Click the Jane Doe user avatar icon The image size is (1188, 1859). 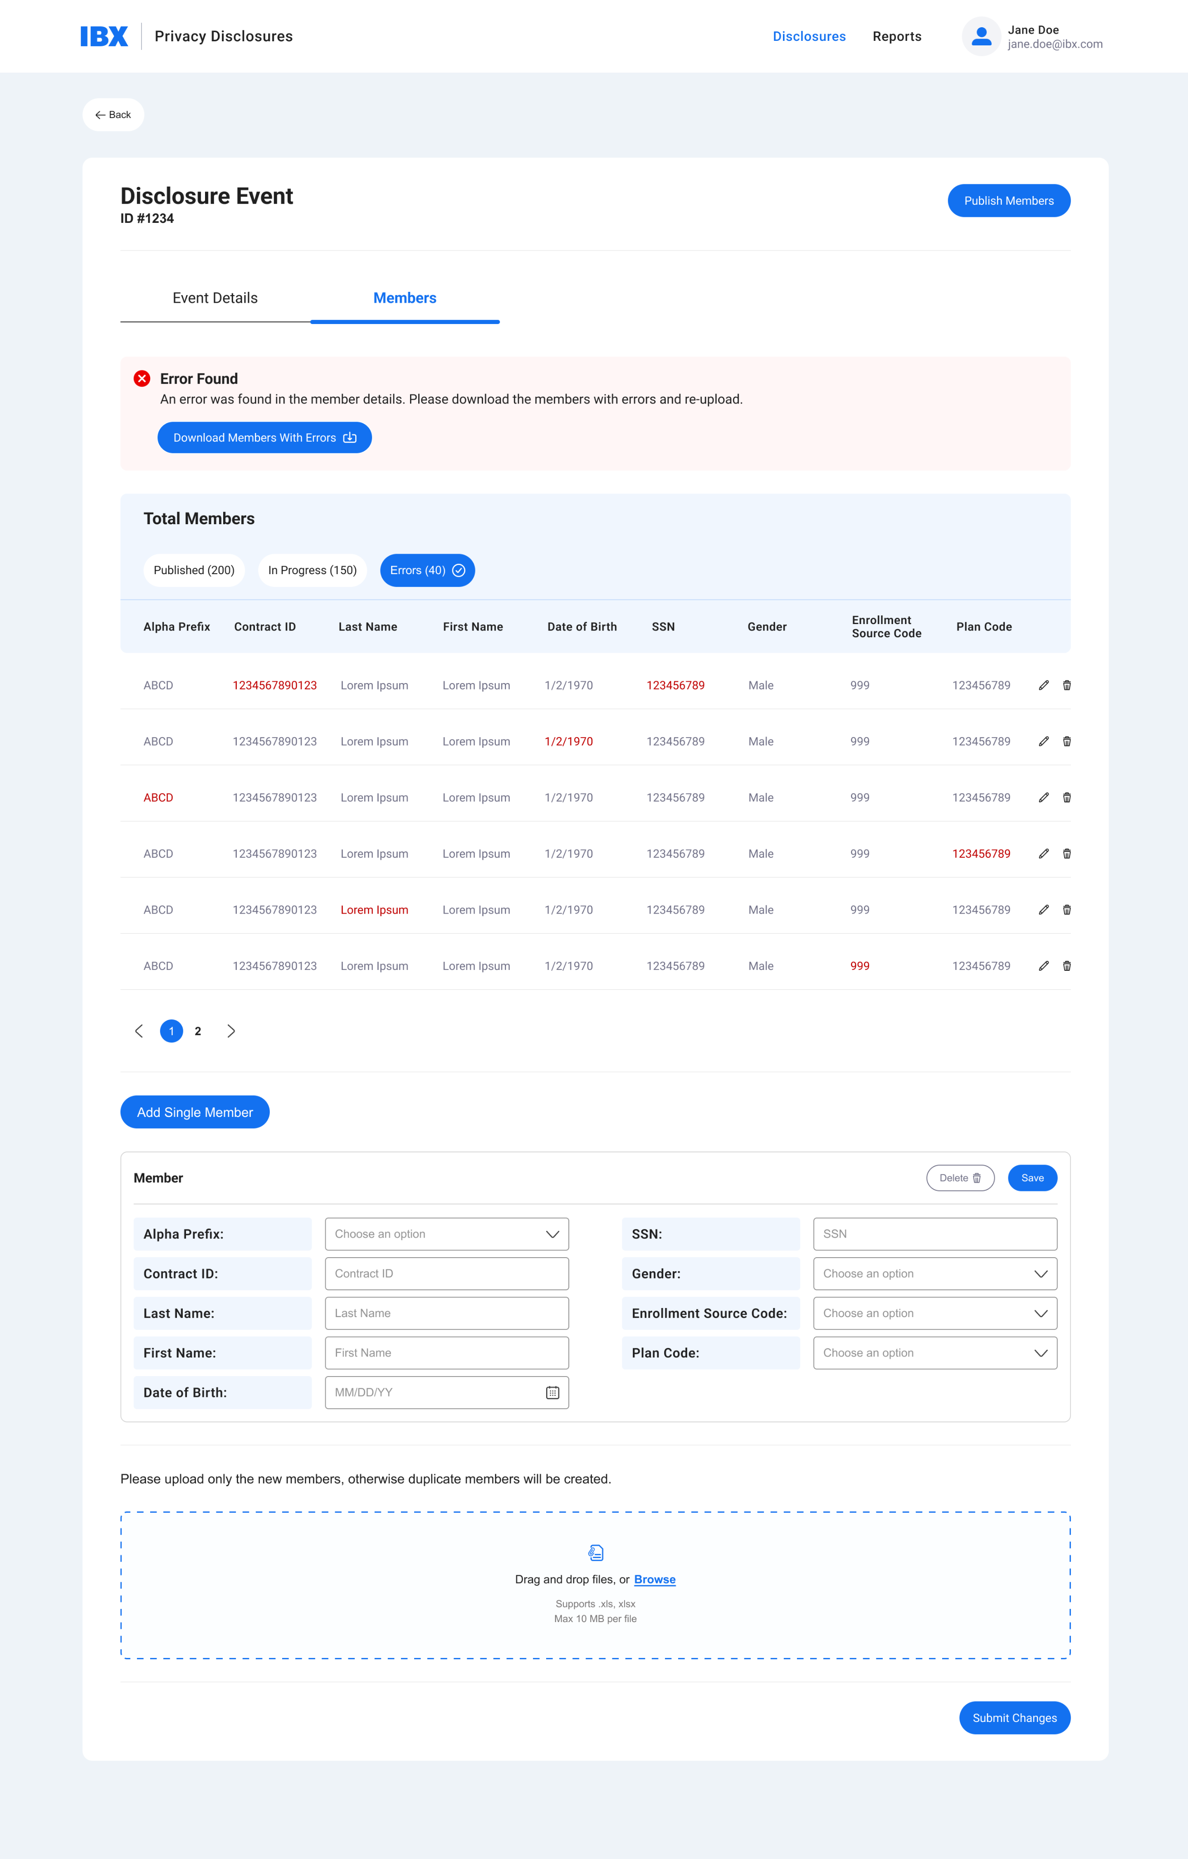[x=981, y=36]
